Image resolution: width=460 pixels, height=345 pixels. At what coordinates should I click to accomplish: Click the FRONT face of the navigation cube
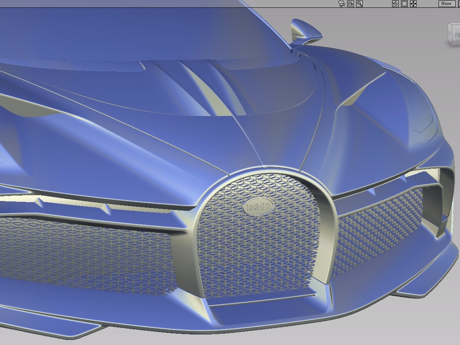(x=457, y=34)
